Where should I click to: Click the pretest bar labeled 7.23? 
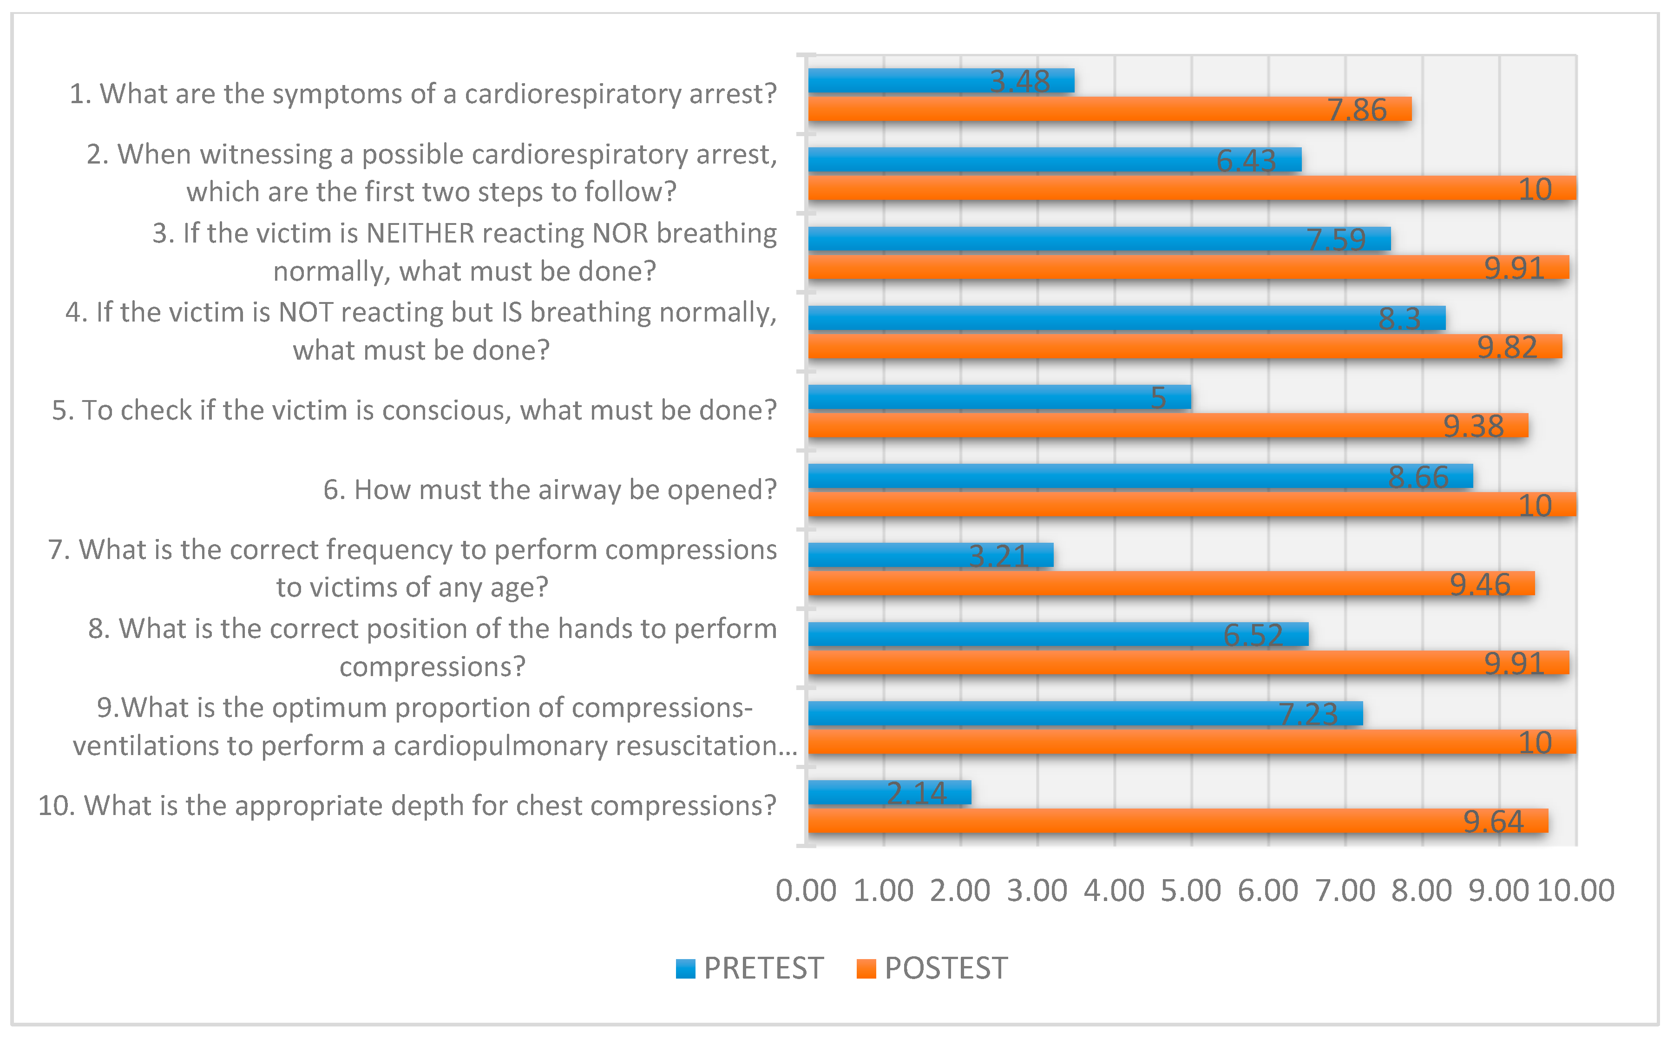coord(1085,713)
